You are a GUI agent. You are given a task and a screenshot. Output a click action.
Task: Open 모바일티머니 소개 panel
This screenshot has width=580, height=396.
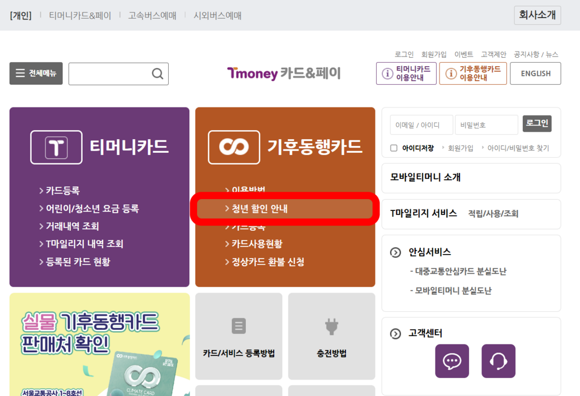pyautogui.click(x=471, y=178)
